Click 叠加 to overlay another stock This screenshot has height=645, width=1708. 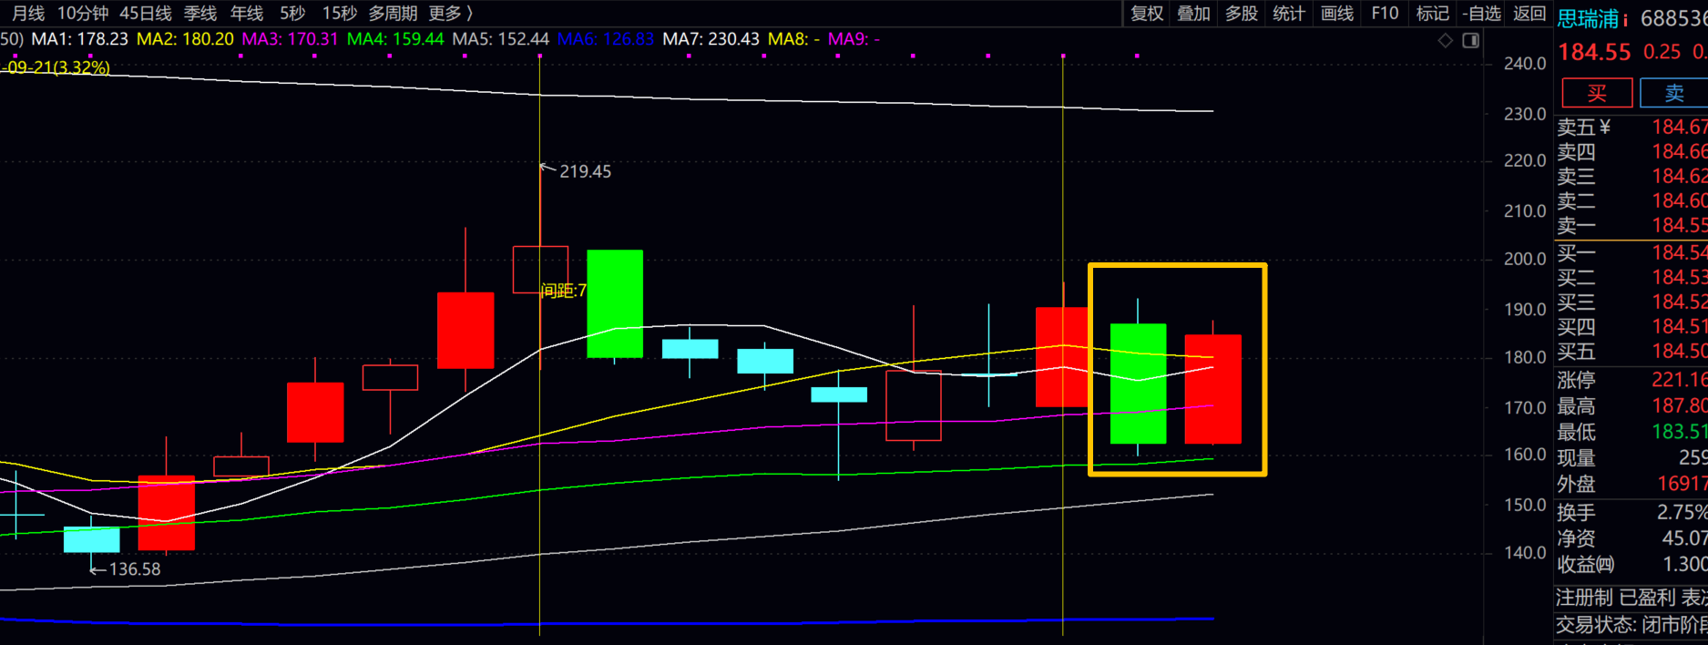coord(1194,14)
